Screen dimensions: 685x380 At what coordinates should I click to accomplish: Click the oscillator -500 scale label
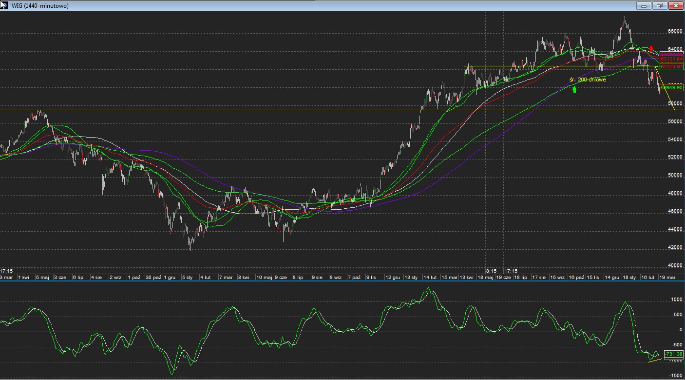tap(677, 345)
